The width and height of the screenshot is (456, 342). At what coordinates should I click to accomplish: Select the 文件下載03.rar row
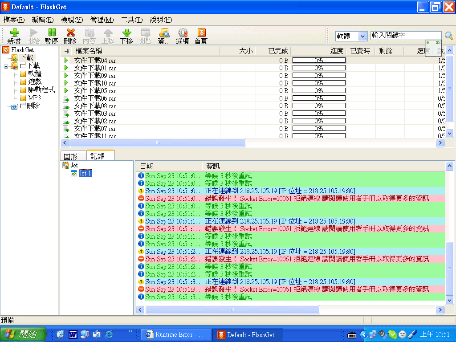(x=253, y=114)
